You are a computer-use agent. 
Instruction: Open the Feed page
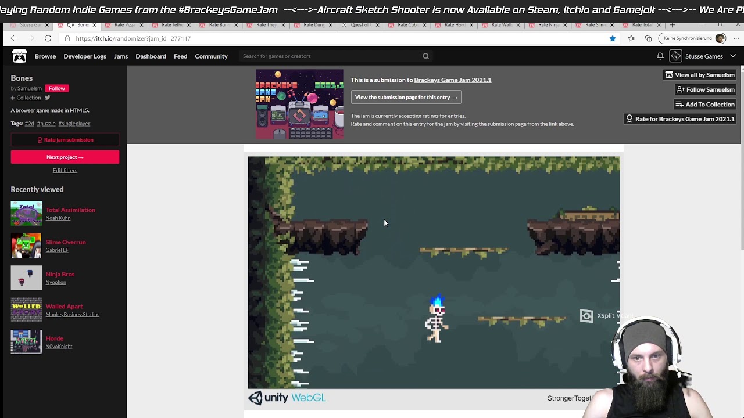[180, 56]
